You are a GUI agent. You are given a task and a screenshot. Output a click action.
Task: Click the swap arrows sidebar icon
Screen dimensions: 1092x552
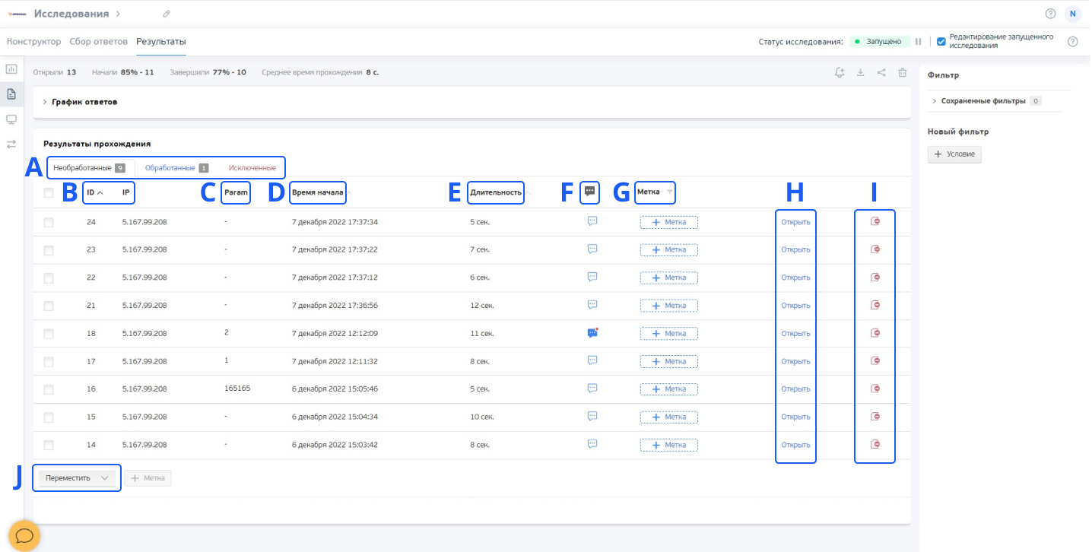[11, 144]
